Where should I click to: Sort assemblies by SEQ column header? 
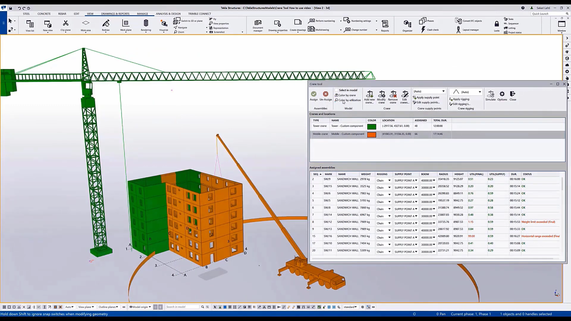pos(317,174)
